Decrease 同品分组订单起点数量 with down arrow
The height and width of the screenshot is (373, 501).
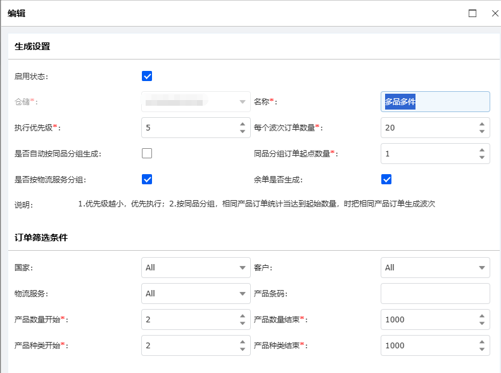[482, 157]
